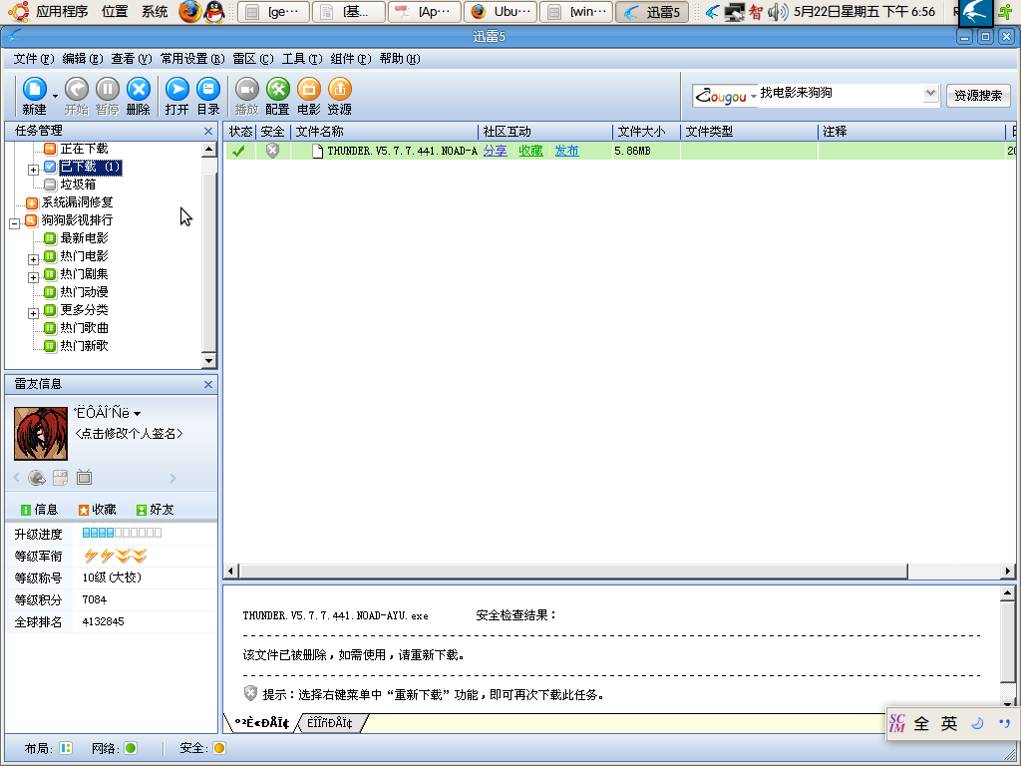The width and height of the screenshot is (1021, 766).
Task: Click <点击修改个人签名> to edit signature
Action: 129,433
